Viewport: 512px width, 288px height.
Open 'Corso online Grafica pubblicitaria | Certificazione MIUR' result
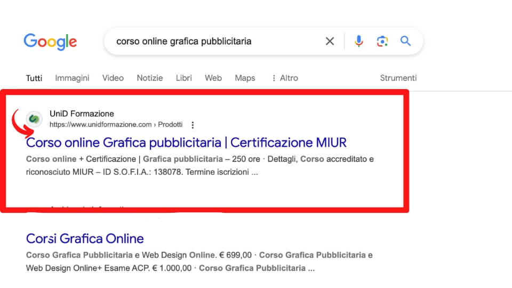pos(186,143)
